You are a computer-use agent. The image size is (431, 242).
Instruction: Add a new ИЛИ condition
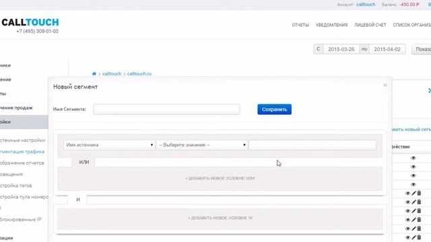[x=220, y=178]
